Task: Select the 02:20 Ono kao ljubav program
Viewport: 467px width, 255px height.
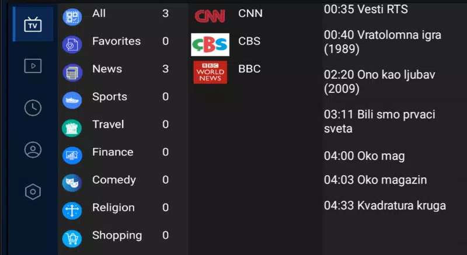Action: tap(379, 82)
